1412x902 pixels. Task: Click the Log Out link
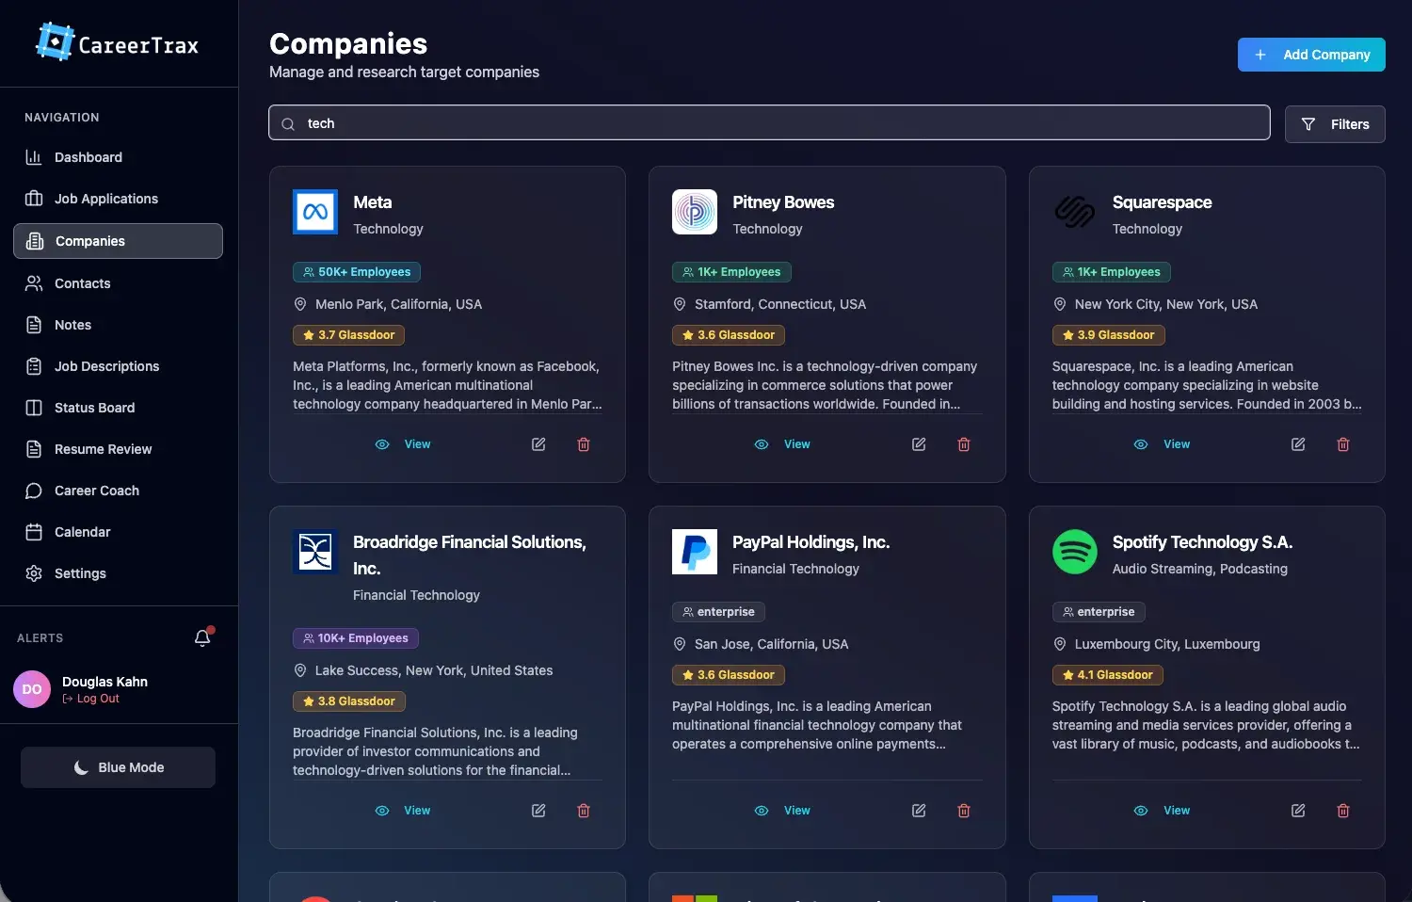(x=97, y=699)
